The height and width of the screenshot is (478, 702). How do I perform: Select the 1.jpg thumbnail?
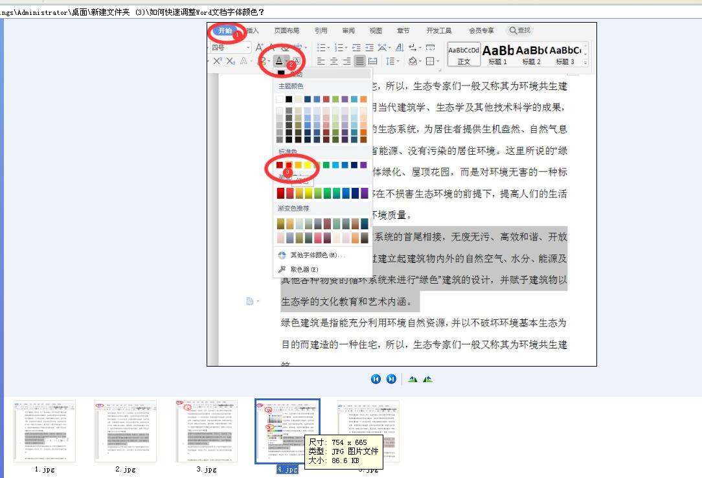(45, 431)
